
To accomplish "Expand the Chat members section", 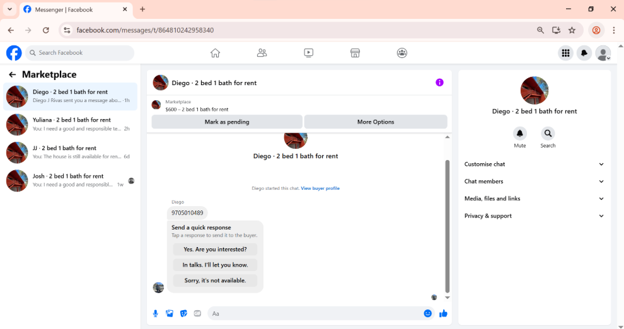I will pyautogui.click(x=534, y=182).
